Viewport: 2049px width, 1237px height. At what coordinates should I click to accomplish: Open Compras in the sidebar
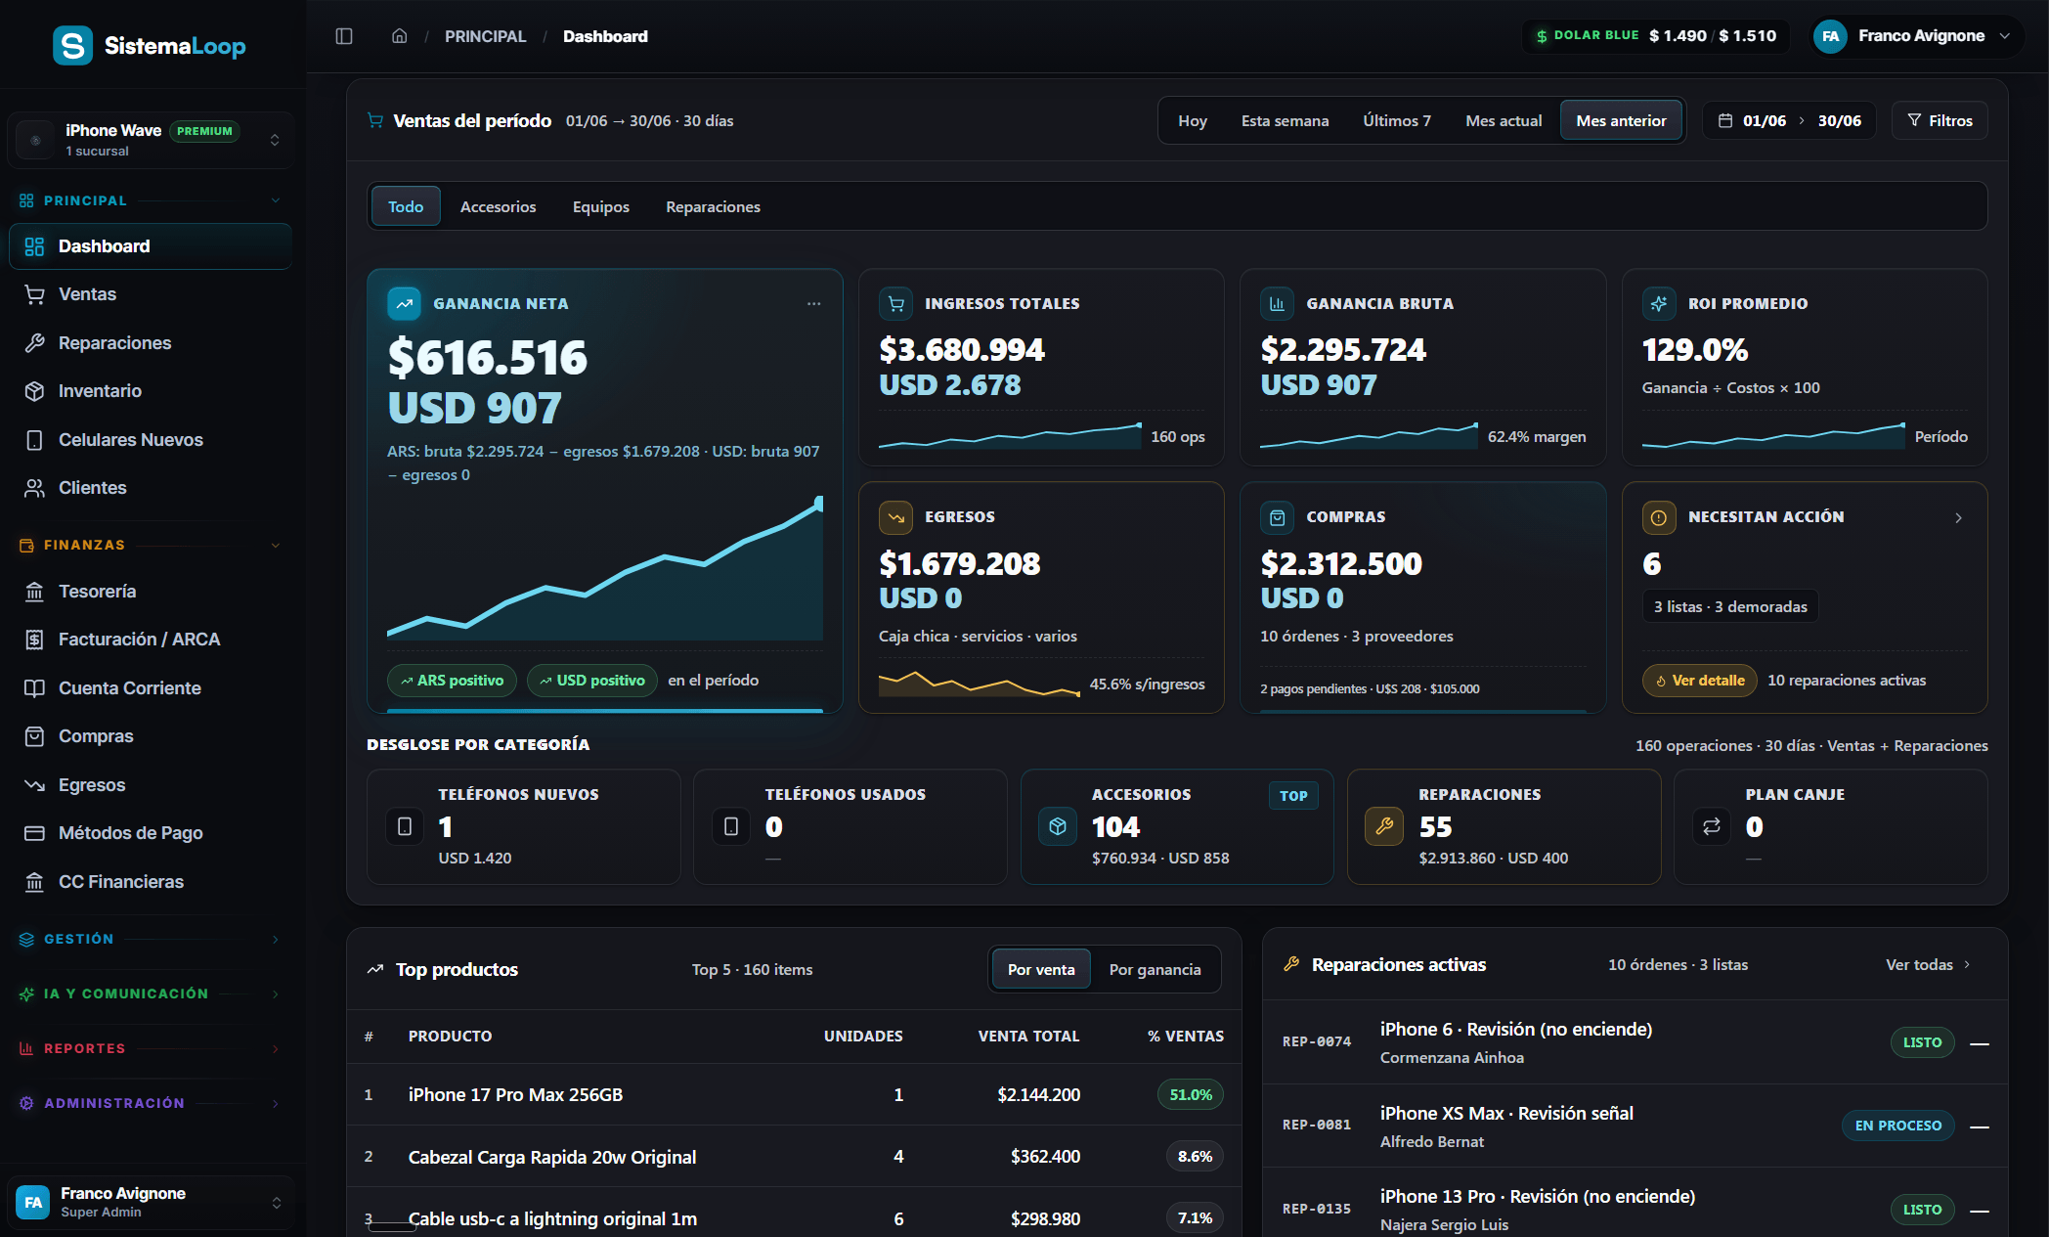151,736
